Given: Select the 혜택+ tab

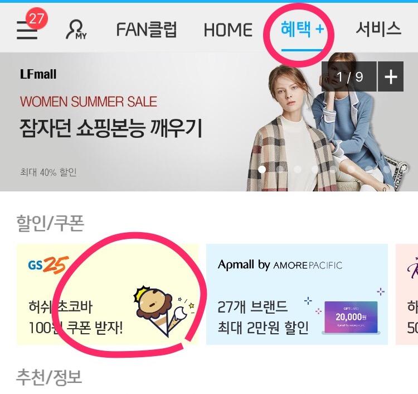Looking at the screenshot, I should tap(302, 29).
